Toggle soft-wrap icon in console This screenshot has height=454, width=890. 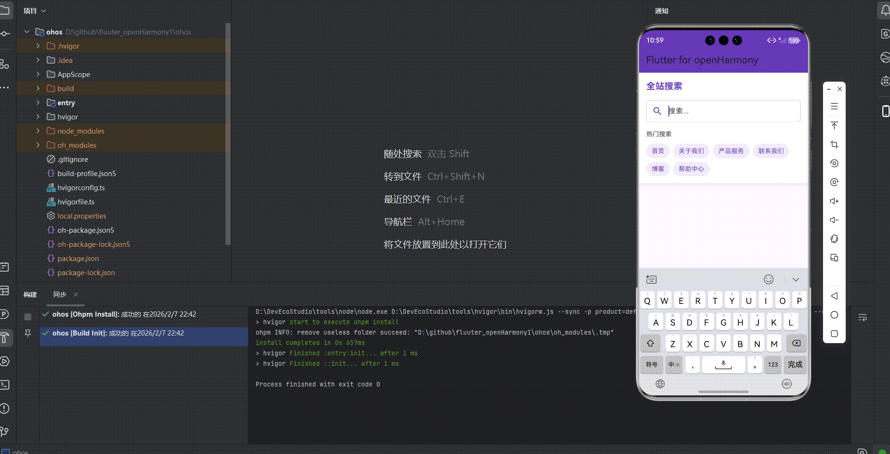[863, 318]
